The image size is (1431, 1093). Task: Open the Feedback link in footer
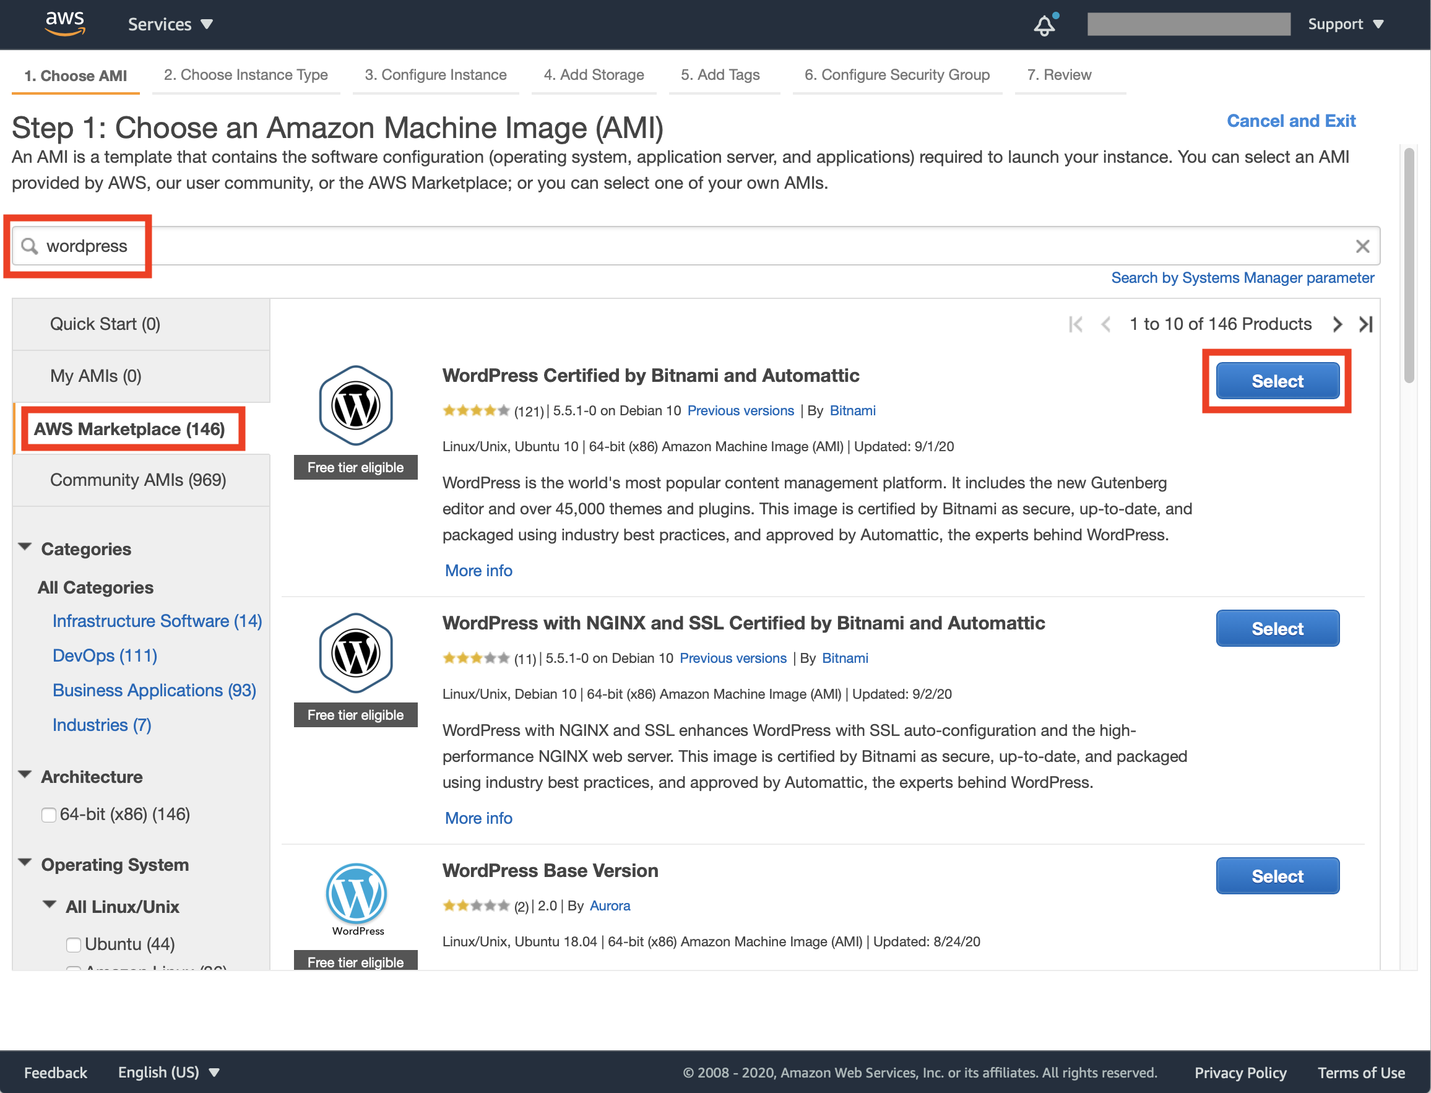[55, 1072]
